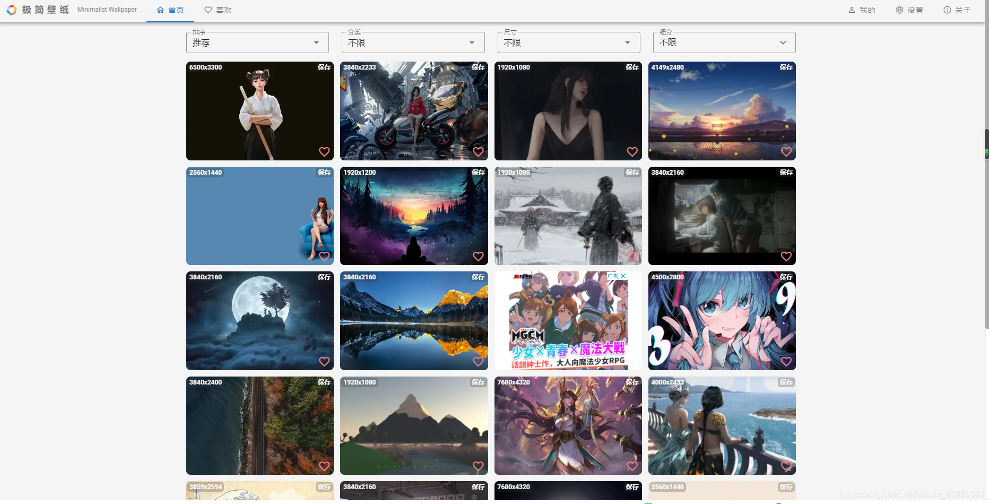The height and width of the screenshot is (504, 989).
Task: Click the 6500x3300 resolution label
Action: click(x=206, y=67)
